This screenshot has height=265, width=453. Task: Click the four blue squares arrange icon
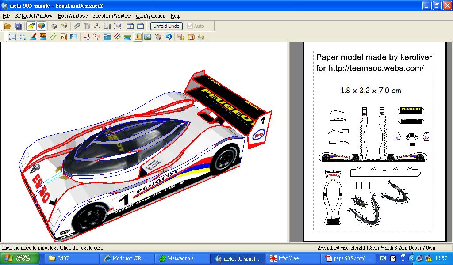tap(23, 37)
